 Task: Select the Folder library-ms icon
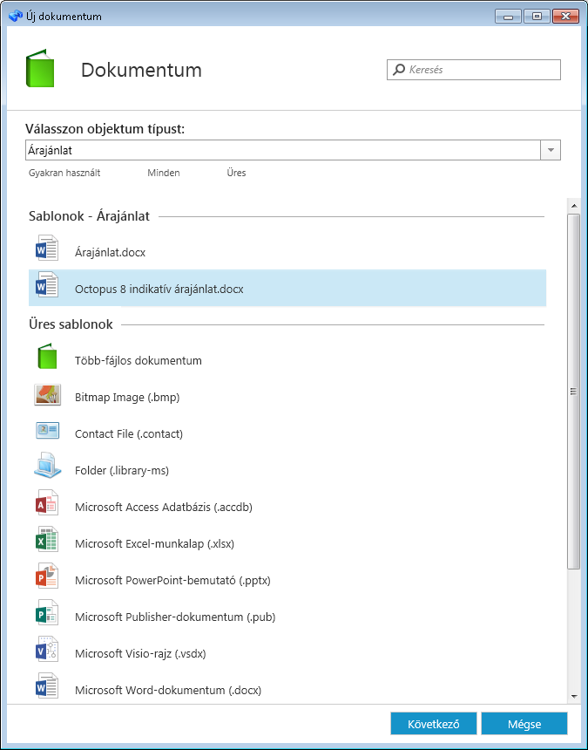pos(47,466)
